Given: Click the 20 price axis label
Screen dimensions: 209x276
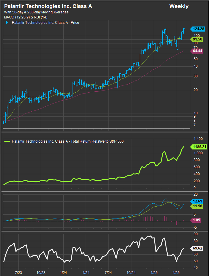Looking at the screenshot, I should tap(195, 90).
